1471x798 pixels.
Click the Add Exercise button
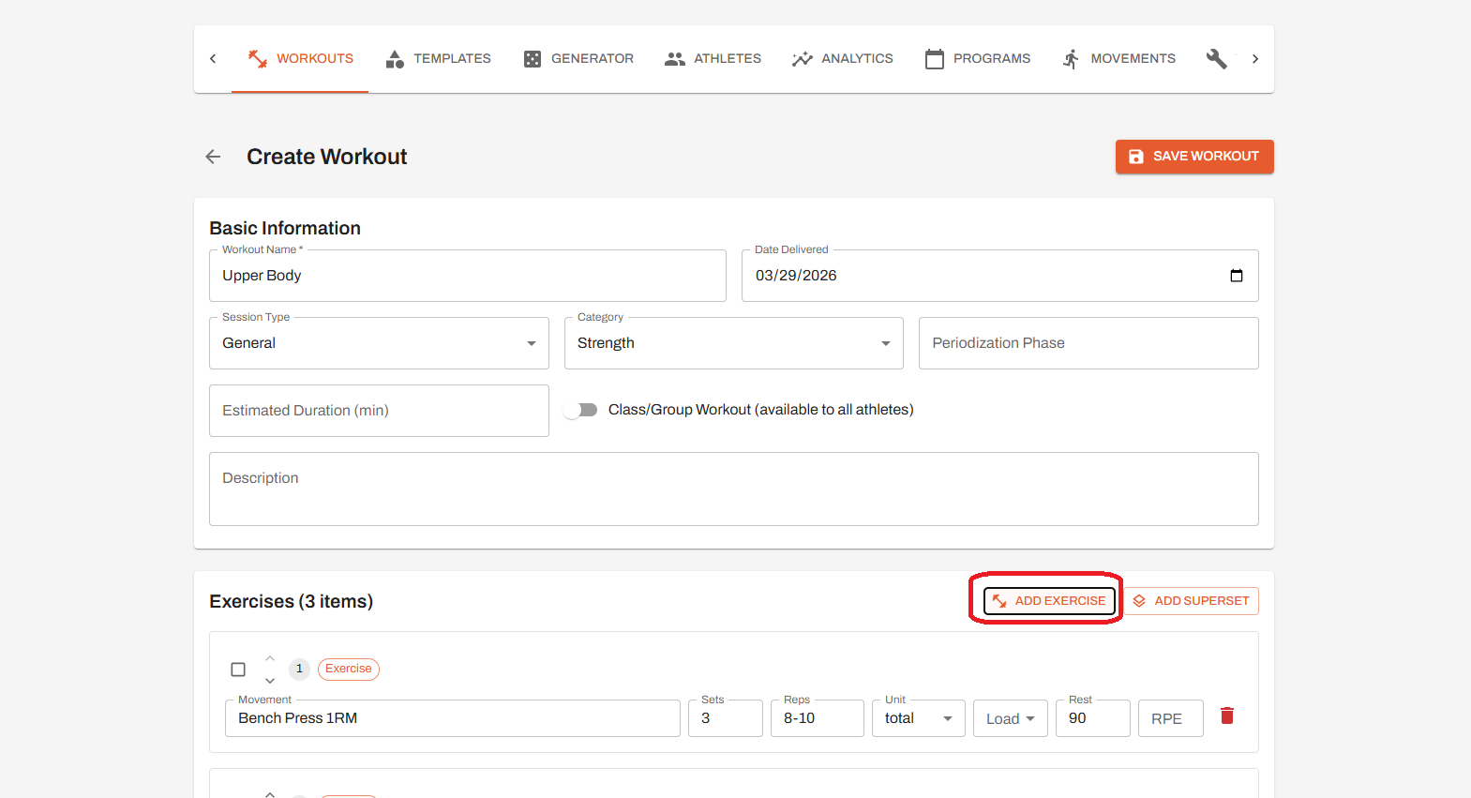coord(1049,601)
